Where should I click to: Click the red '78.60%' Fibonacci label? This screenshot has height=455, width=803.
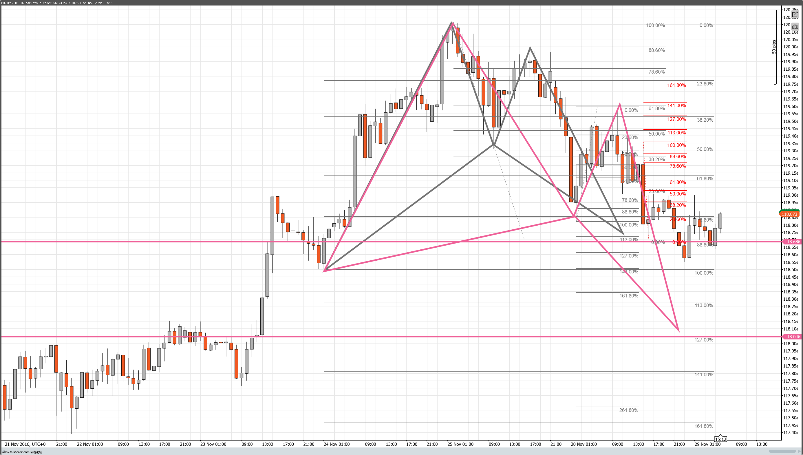coord(678,166)
